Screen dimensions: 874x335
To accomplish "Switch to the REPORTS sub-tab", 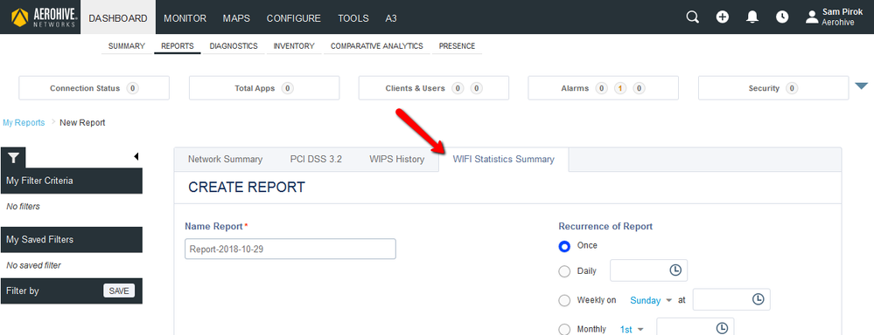I will (178, 46).
